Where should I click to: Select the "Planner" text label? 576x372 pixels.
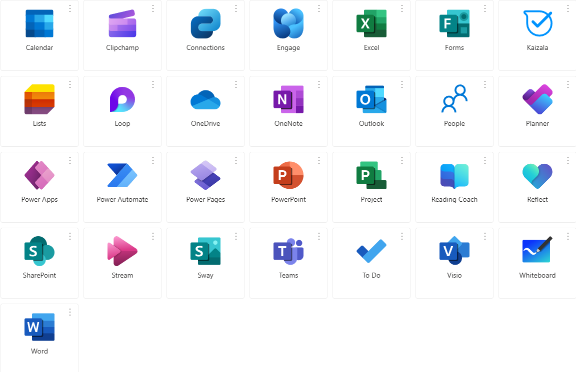pyautogui.click(x=537, y=123)
